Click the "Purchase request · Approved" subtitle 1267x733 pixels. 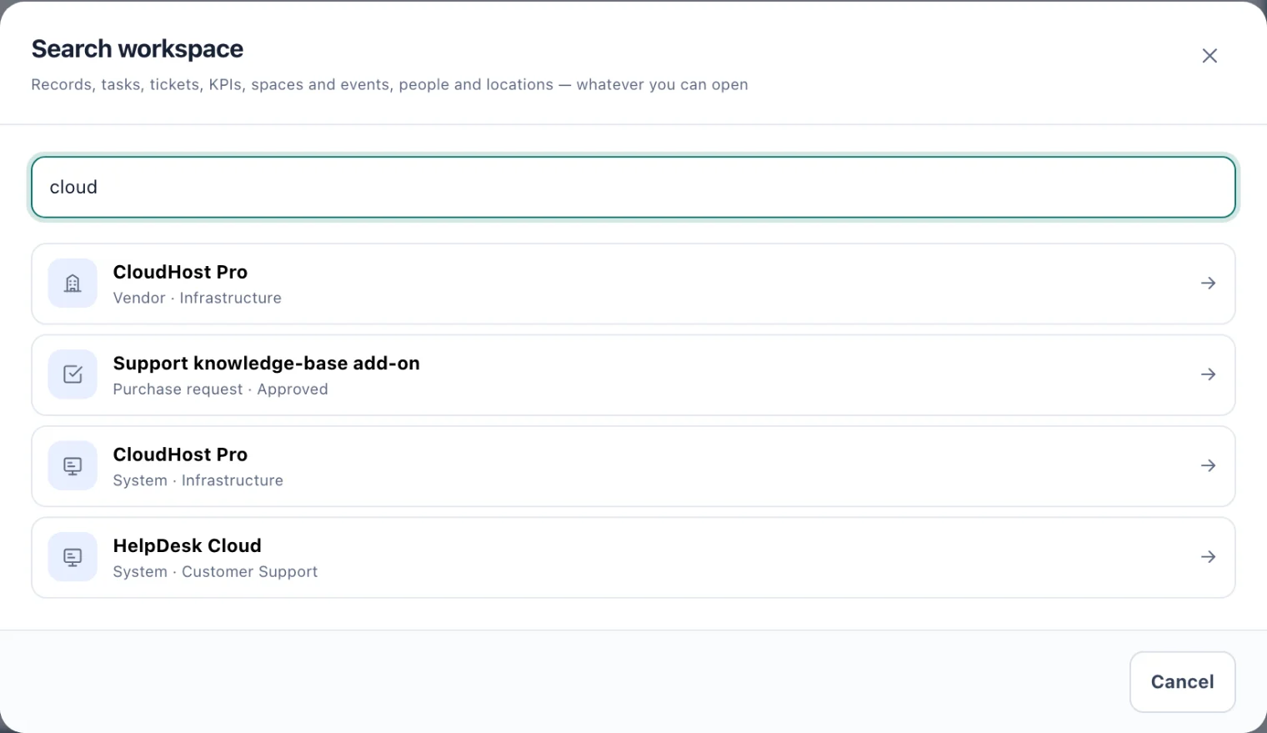point(221,389)
